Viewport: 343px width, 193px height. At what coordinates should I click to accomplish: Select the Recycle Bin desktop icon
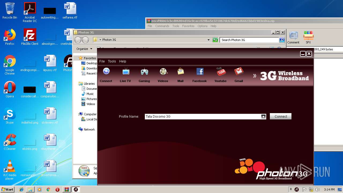click(x=10, y=11)
